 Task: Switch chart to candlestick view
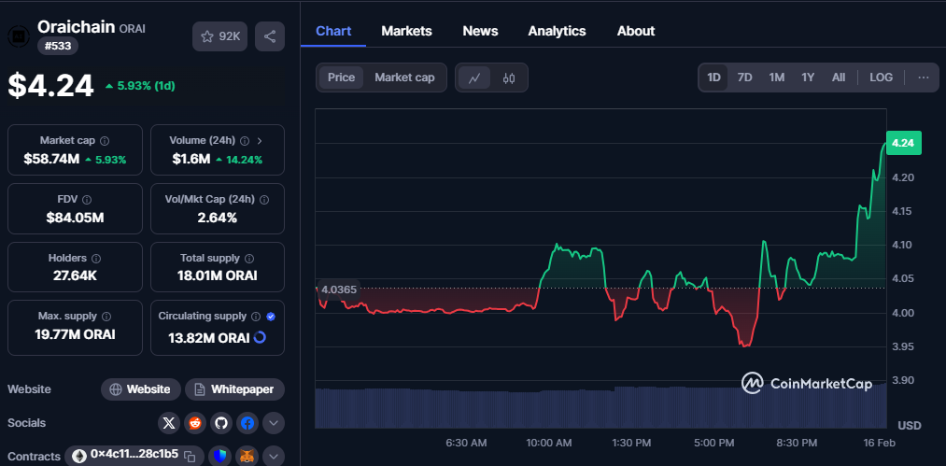509,78
